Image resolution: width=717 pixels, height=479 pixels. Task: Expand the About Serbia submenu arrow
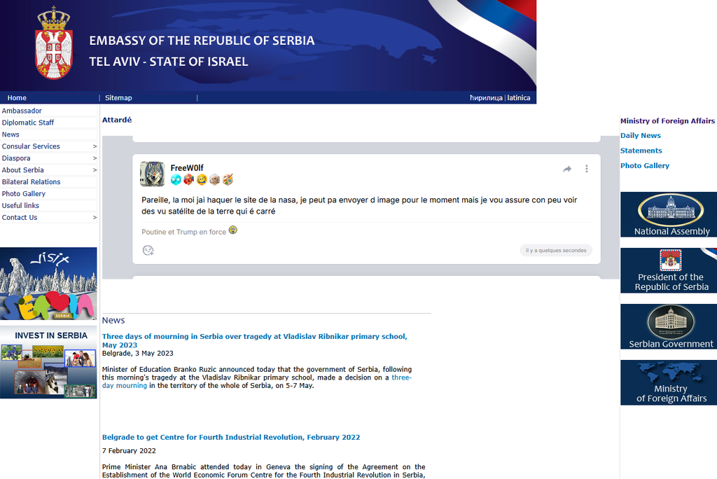pos(95,170)
